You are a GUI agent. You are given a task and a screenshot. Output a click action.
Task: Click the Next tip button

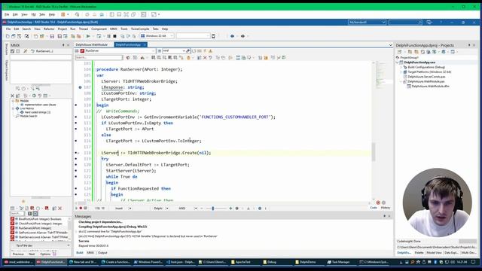(x=32, y=254)
